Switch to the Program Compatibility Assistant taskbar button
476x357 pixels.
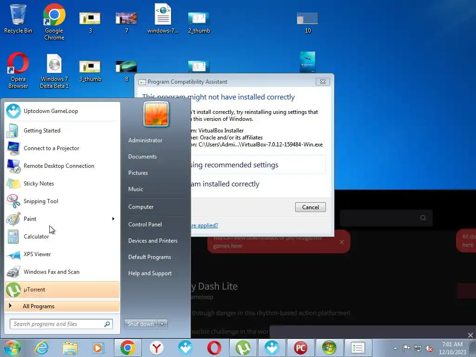point(358,348)
